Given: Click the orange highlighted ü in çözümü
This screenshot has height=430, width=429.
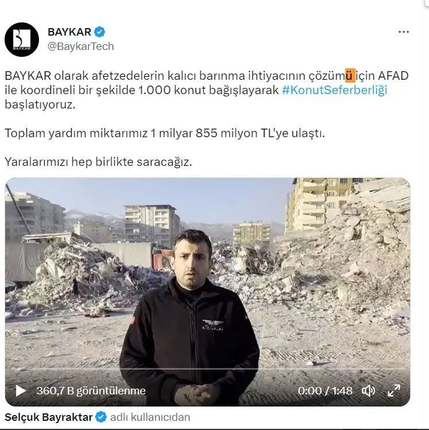Looking at the screenshot, I should 350,75.
